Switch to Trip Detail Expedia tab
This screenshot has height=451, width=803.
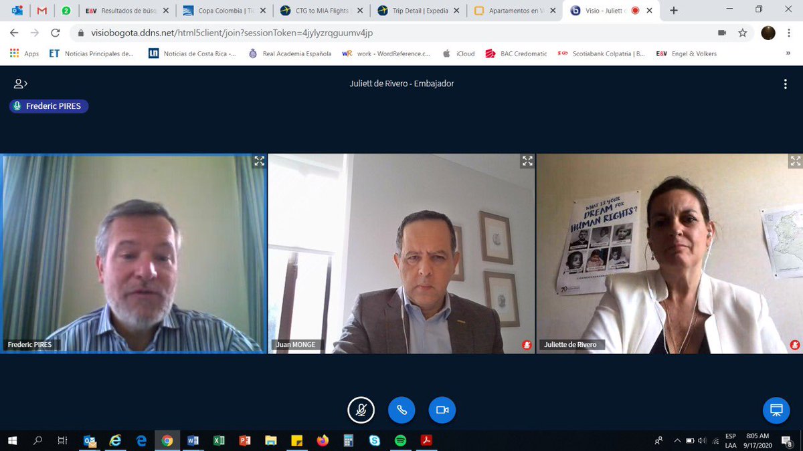pyautogui.click(x=418, y=11)
